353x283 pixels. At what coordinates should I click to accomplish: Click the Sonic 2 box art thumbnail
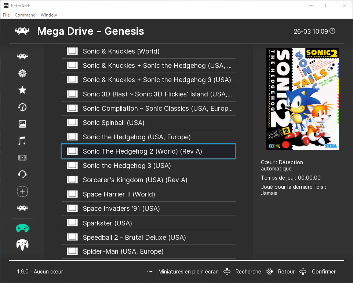(303, 99)
